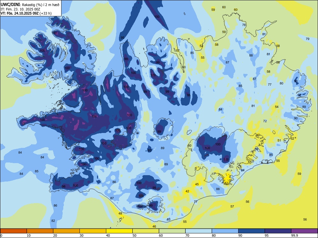
Task: Select the map value "72" in the east
Action: [x=265, y=121]
